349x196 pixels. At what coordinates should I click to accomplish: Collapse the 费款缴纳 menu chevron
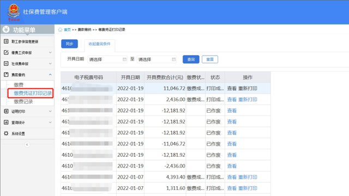point(50,75)
